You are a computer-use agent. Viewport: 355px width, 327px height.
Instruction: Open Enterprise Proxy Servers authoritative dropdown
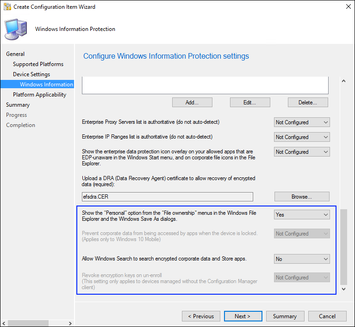click(x=302, y=122)
